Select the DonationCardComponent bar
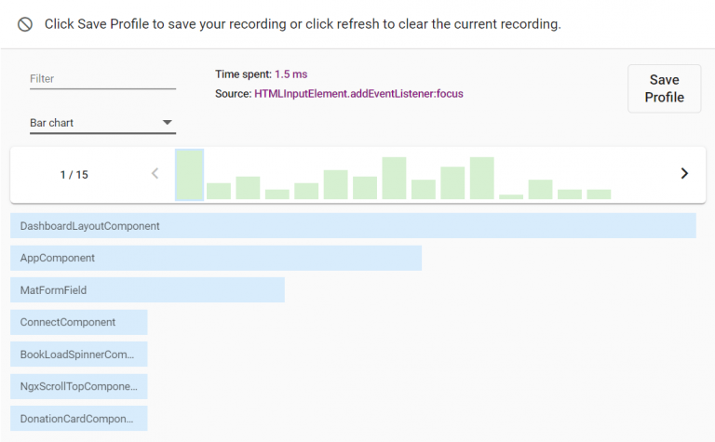This screenshot has width=715, height=442. [79, 419]
